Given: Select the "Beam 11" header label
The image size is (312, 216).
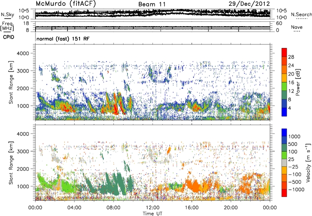Looking at the screenshot, I should (152, 4).
